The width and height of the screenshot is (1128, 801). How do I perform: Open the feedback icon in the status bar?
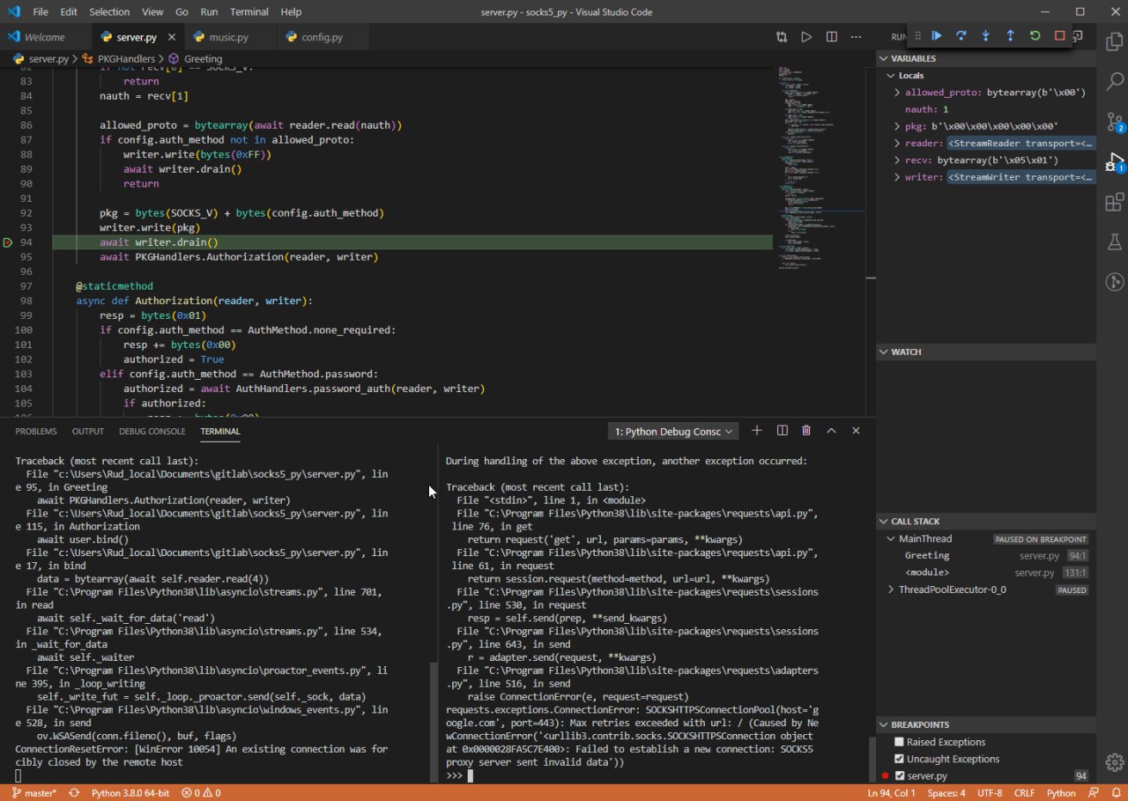(1094, 793)
